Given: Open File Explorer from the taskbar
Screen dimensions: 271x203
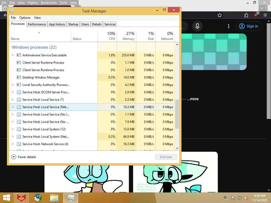Looking at the screenshot, I should point(54,198).
